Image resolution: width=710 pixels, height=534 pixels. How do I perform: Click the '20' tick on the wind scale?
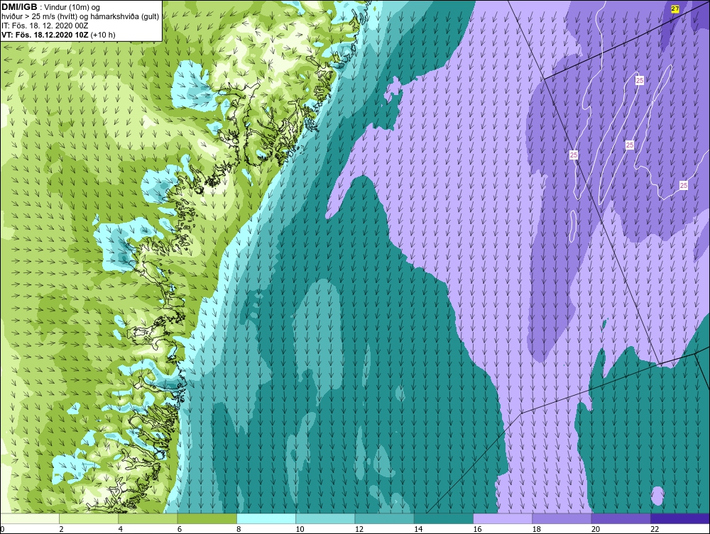click(596, 530)
